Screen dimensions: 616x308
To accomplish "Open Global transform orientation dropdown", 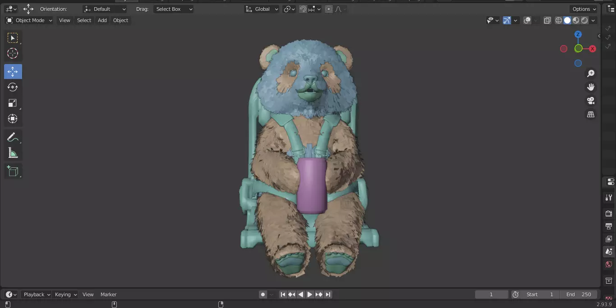I will point(262,9).
